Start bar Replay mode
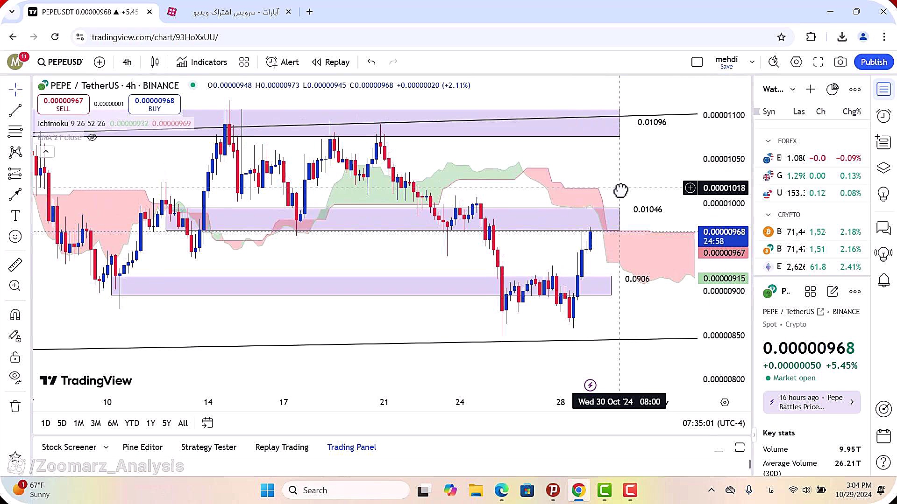 331,62
